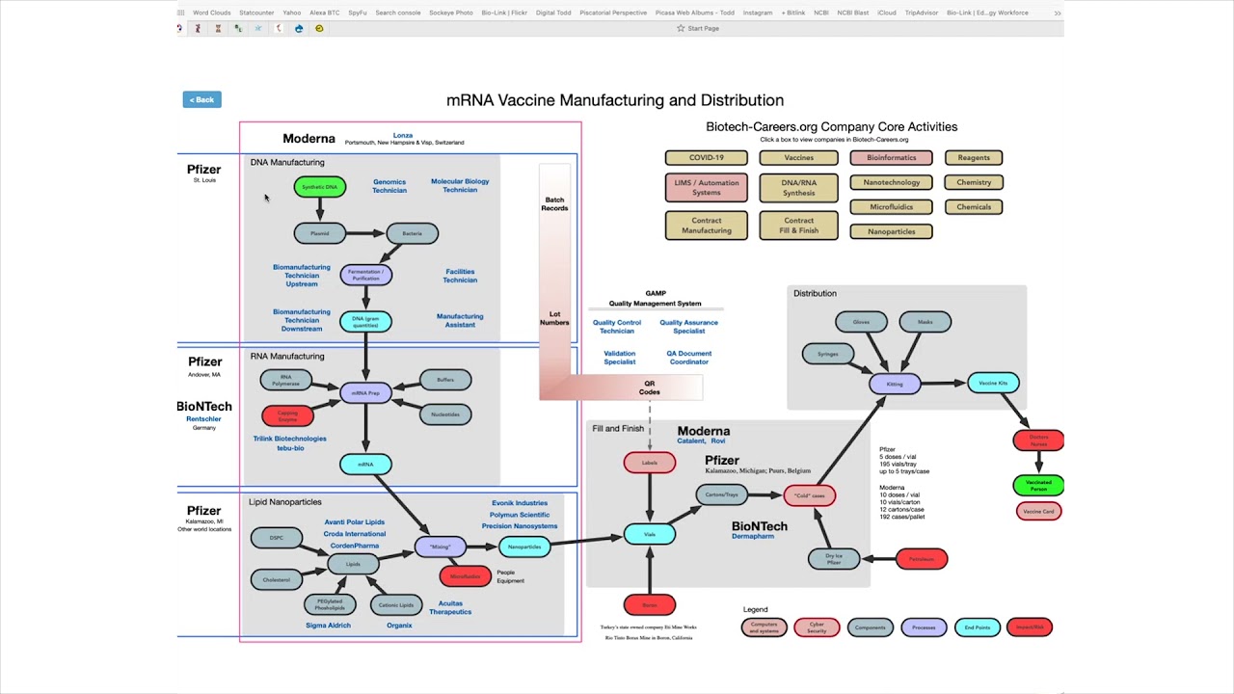
Task: Click the Chemicals core activity box
Action: (974, 207)
